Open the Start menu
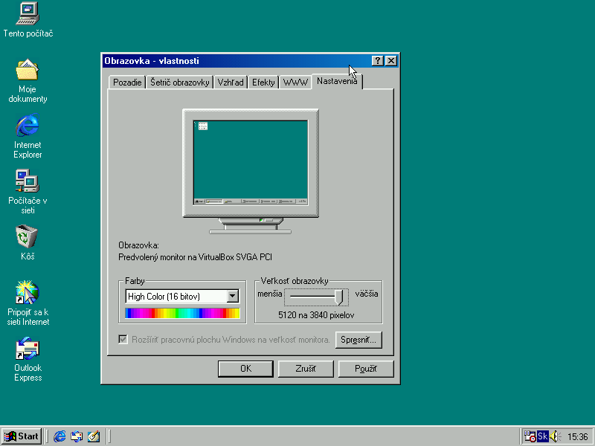This screenshot has width=595, height=446. point(22,436)
